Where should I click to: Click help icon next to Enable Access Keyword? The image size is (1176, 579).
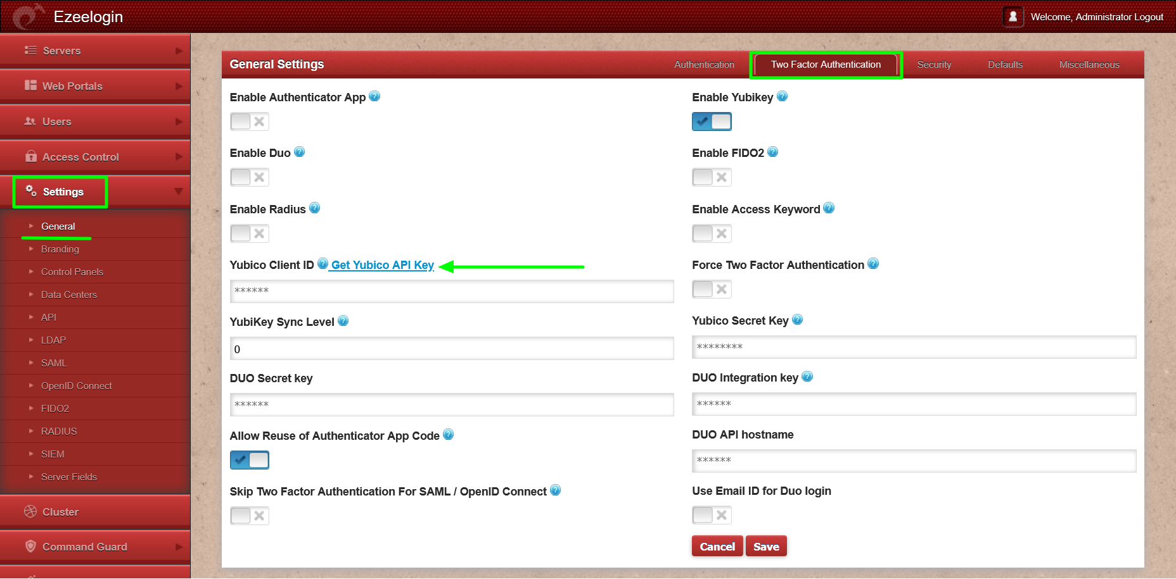click(x=829, y=208)
